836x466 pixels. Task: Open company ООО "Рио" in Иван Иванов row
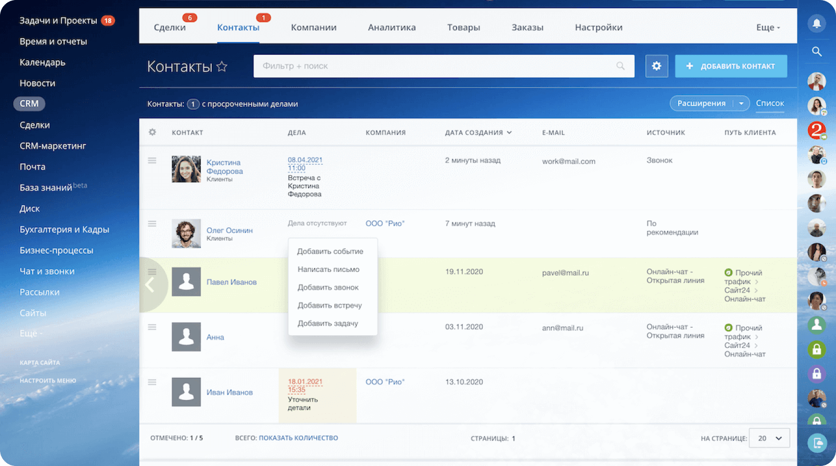[x=385, y=382]
